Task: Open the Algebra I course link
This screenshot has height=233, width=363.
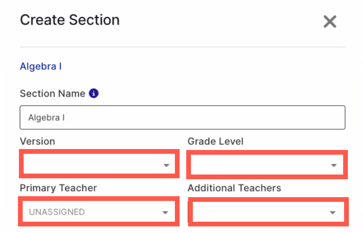Action: tap(41, 67)
